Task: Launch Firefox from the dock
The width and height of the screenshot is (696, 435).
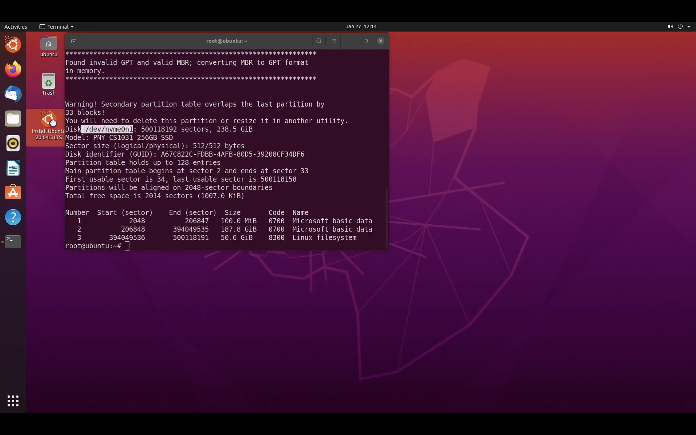Action: (13, 69)
